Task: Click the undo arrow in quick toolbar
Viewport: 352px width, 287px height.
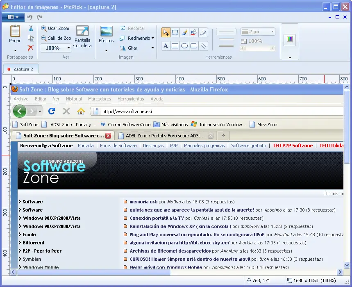Action: click(x=30, y=17)
